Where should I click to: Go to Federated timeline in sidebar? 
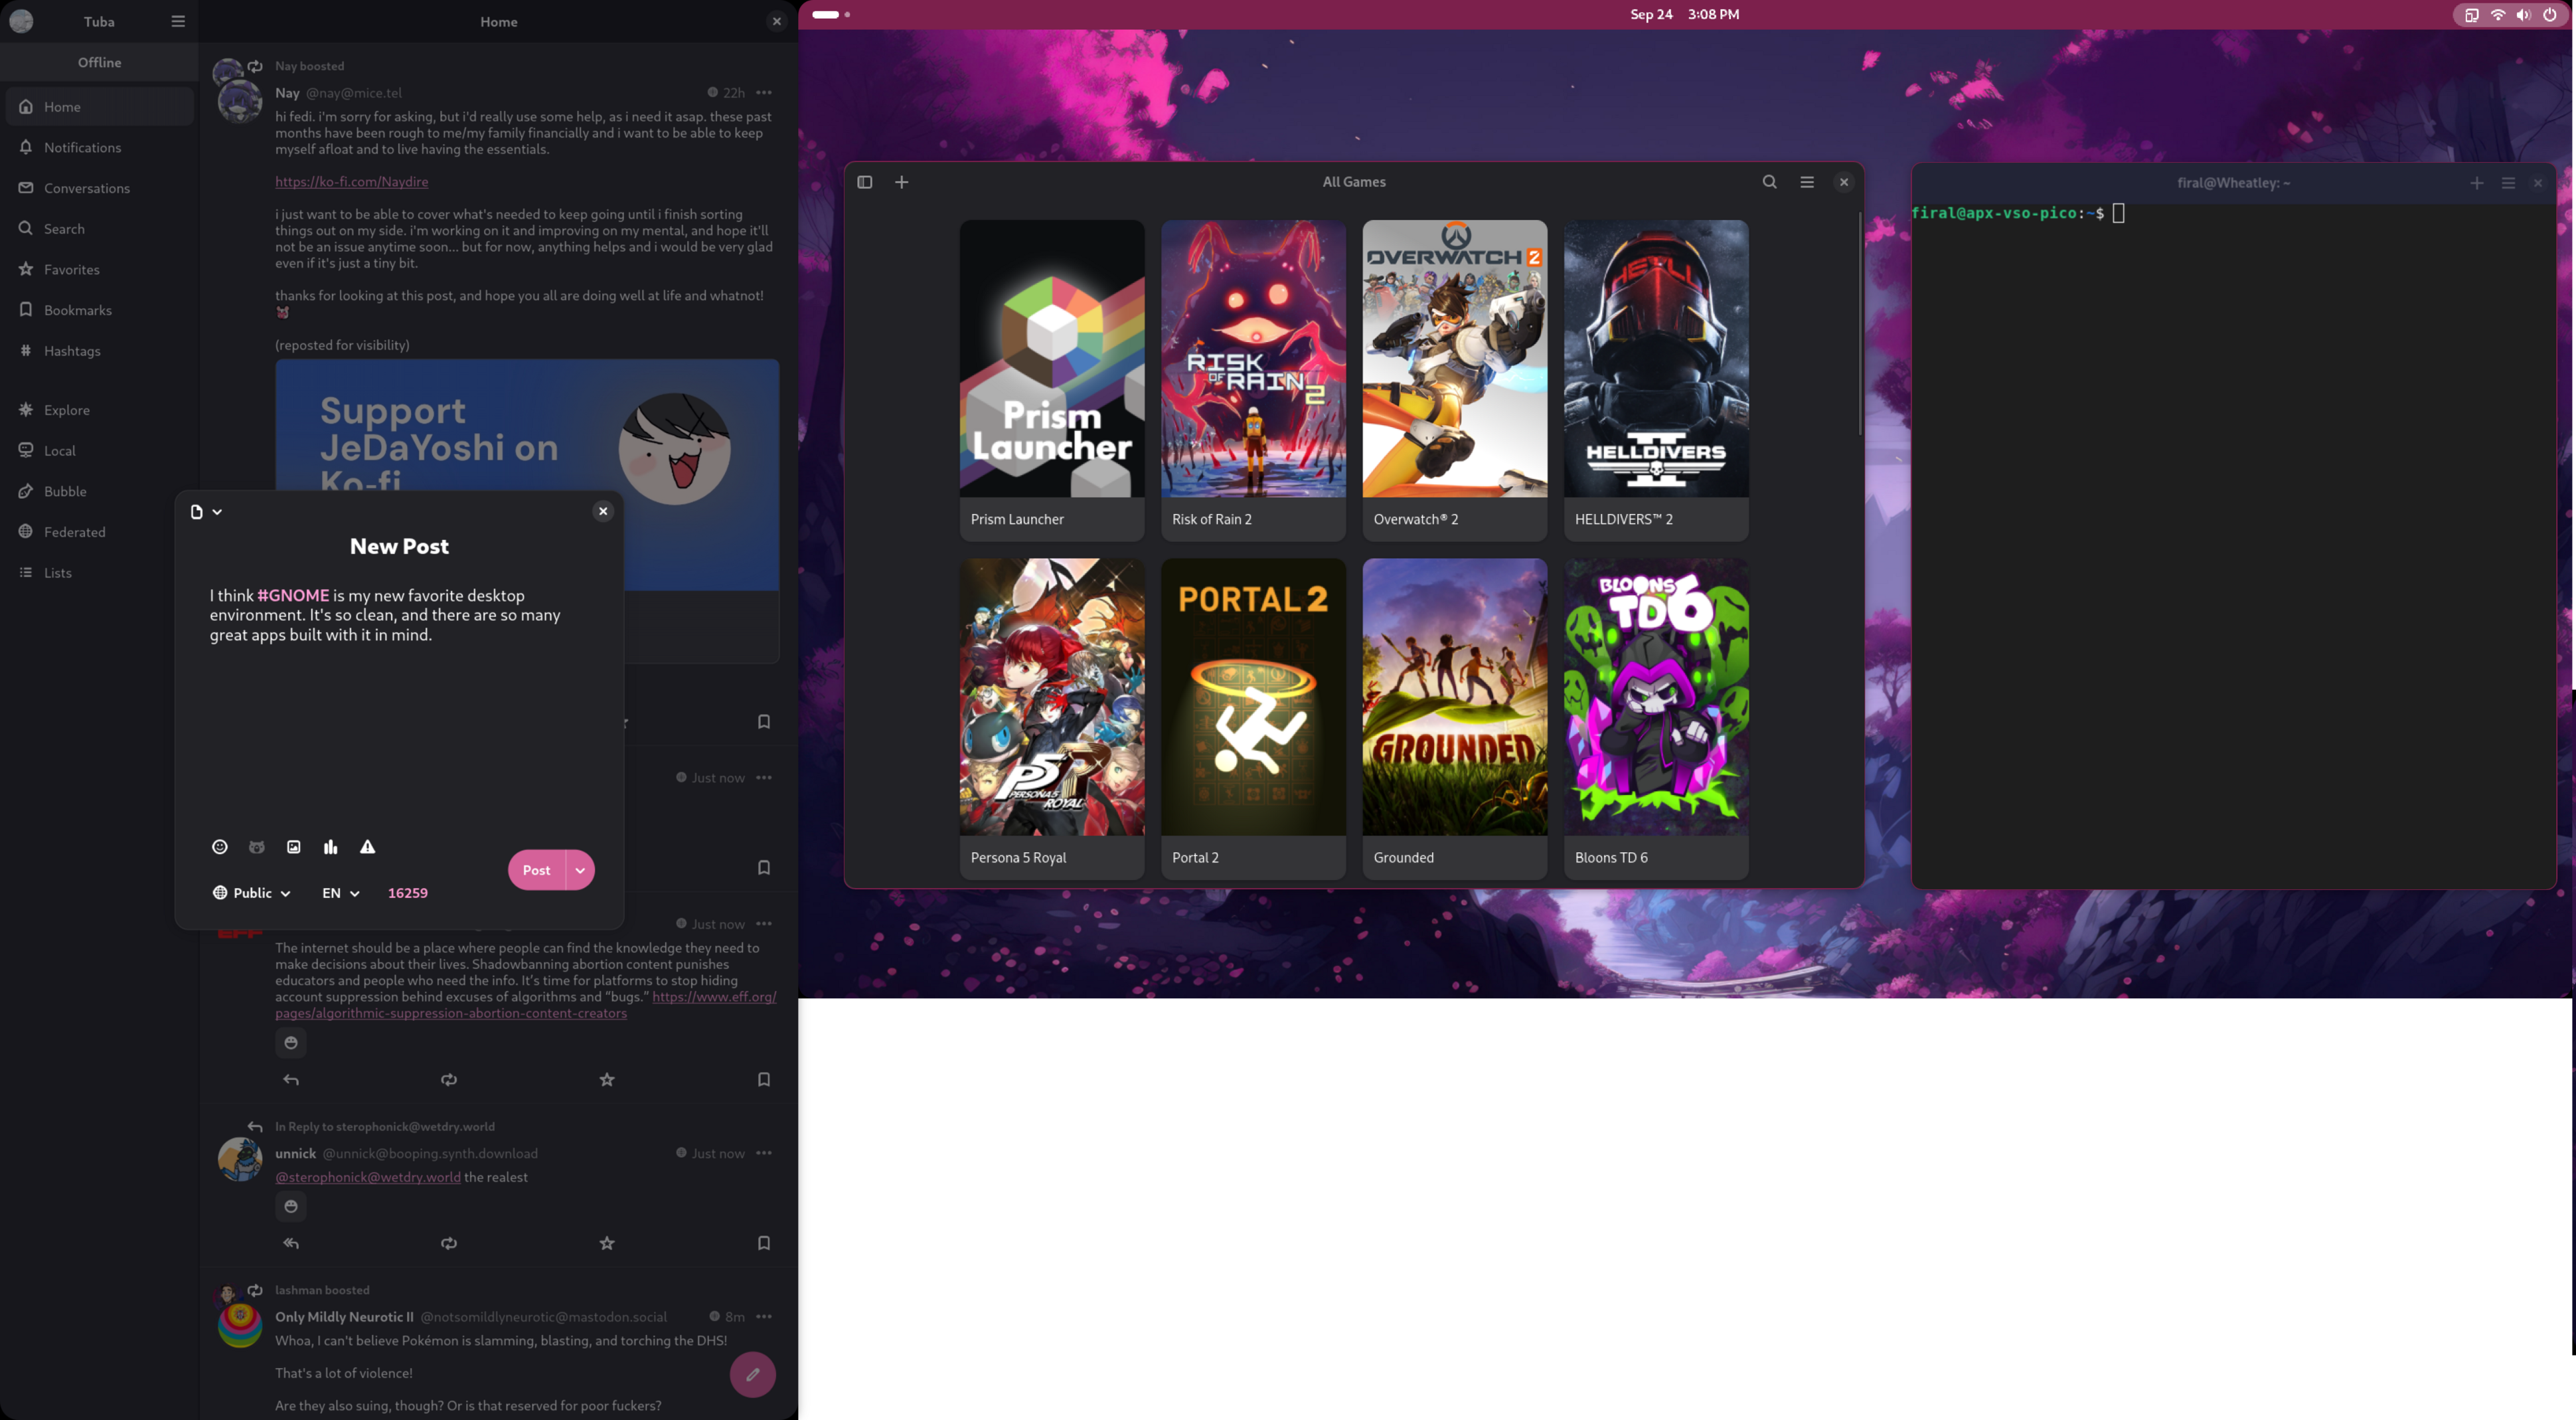coord(74,531)
